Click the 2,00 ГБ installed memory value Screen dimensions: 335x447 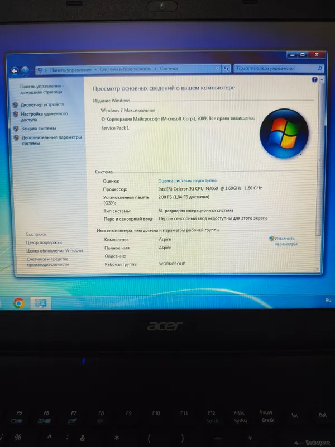(x=184, y=197)
